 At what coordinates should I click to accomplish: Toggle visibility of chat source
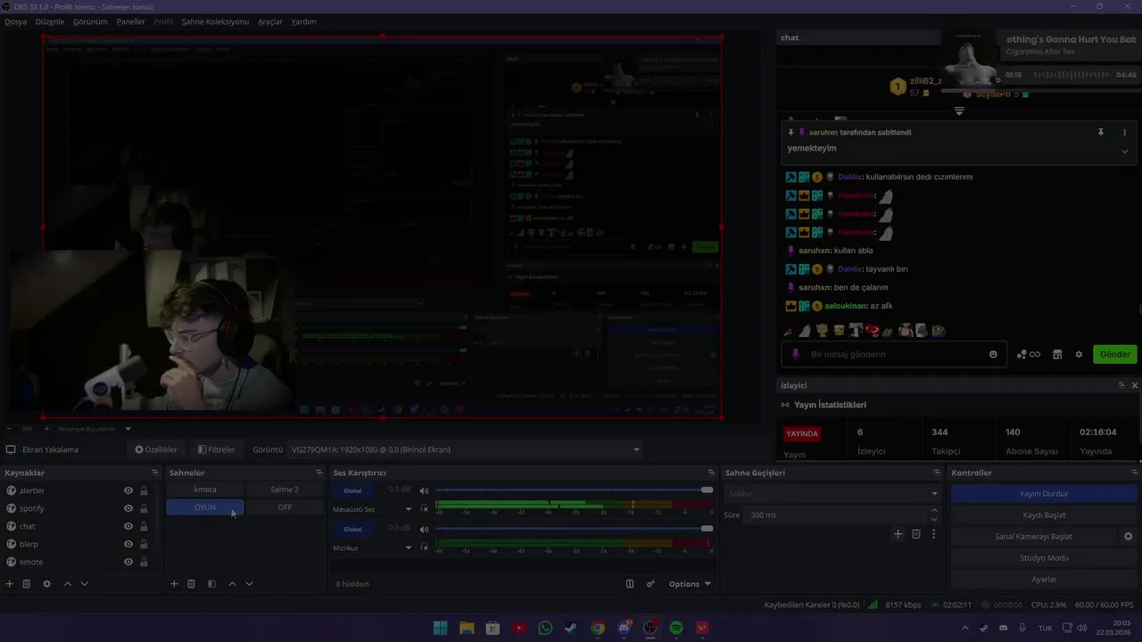click(128, 526)
